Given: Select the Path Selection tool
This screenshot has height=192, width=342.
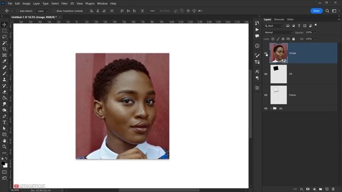Looking at the screenshot, I should pyautogui.click(x=4, y=129).
